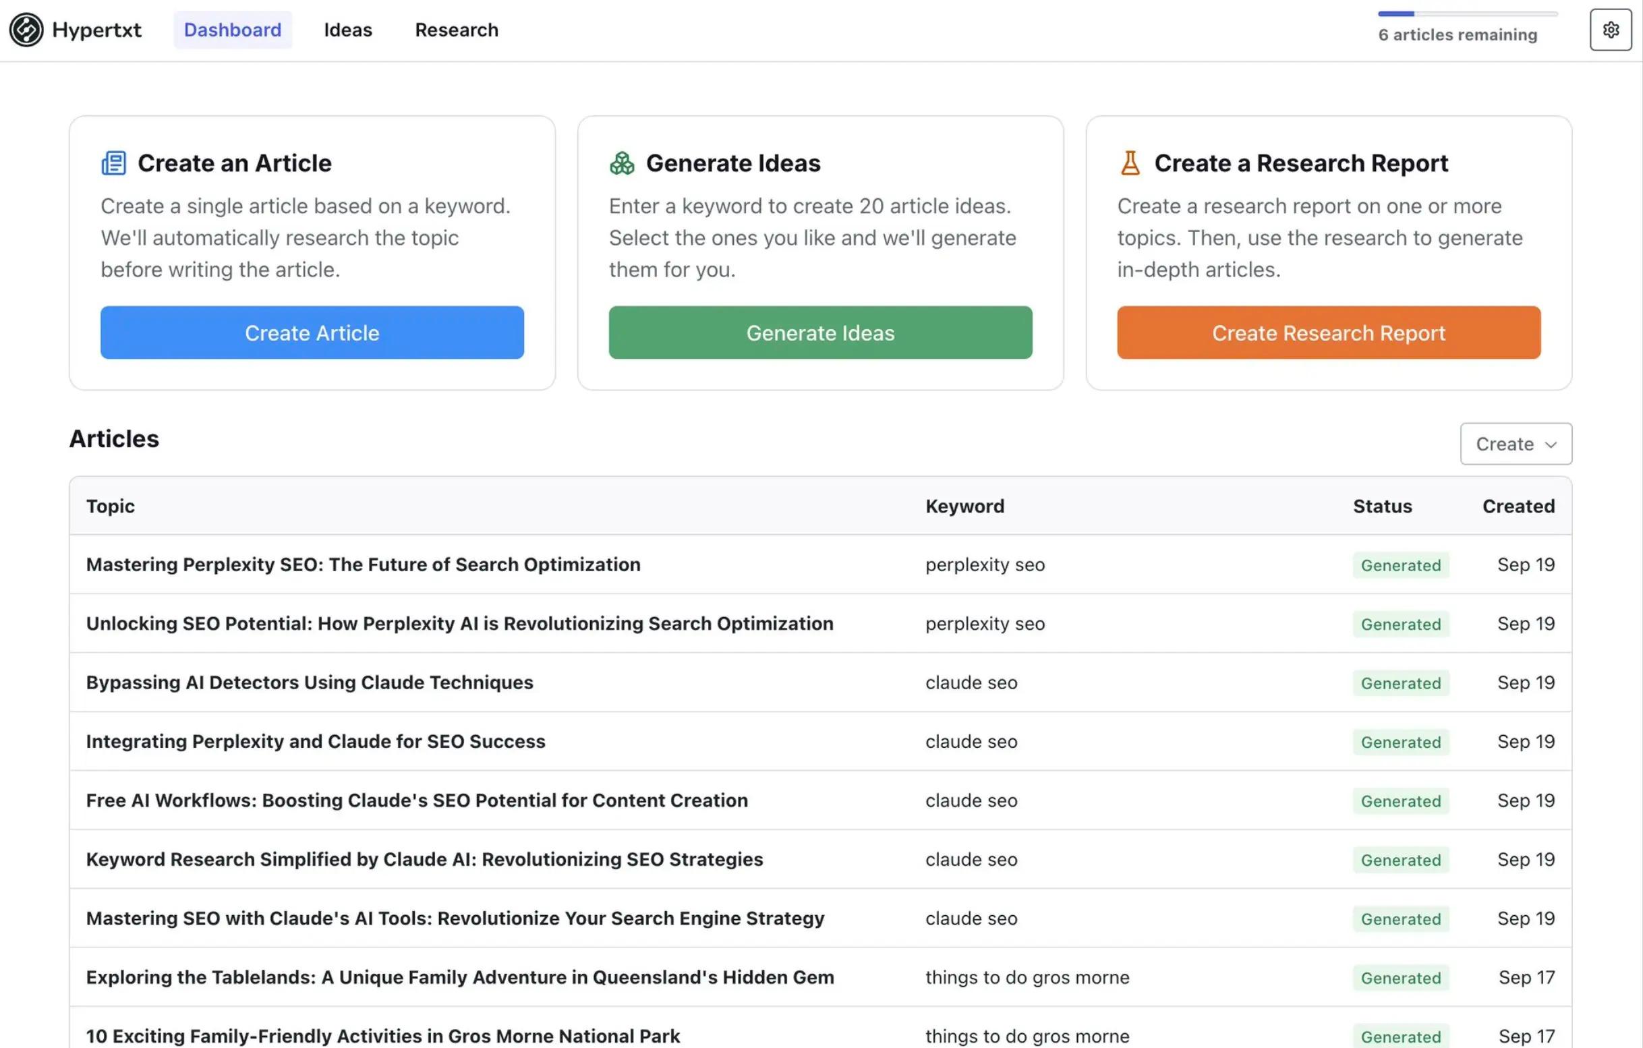
Task: Click the Topic column header
Action: (x=111, y=506)
